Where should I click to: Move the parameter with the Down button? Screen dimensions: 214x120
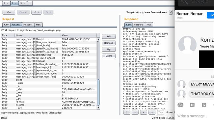109,56
